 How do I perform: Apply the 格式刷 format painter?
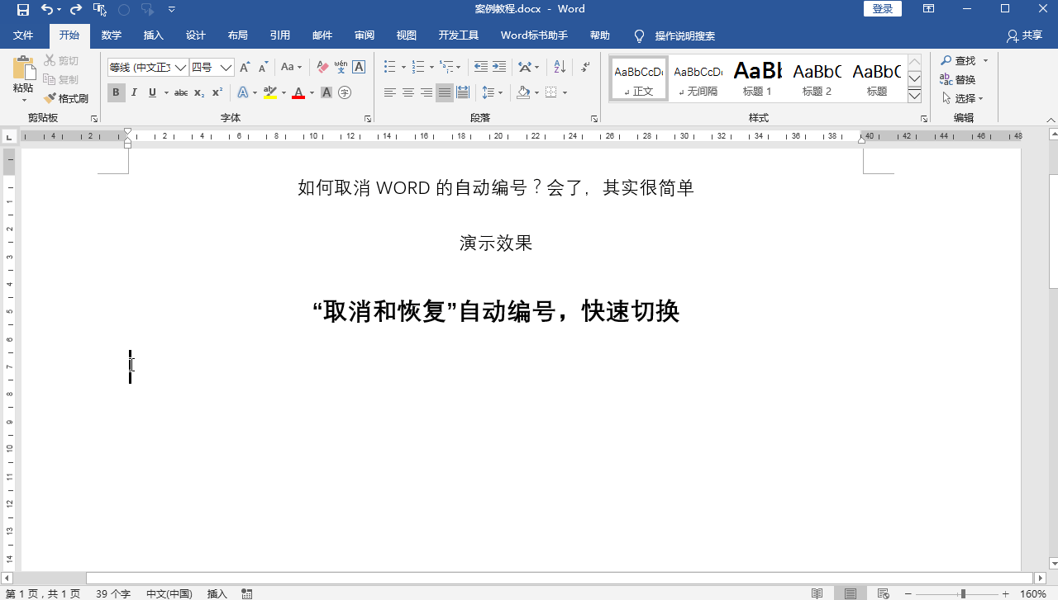tap(66, 98)
